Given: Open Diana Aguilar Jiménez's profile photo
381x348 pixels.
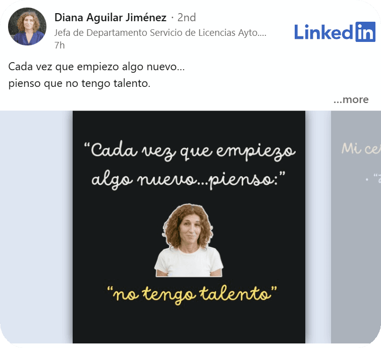Looking at the screenshot, I should 27,26.
